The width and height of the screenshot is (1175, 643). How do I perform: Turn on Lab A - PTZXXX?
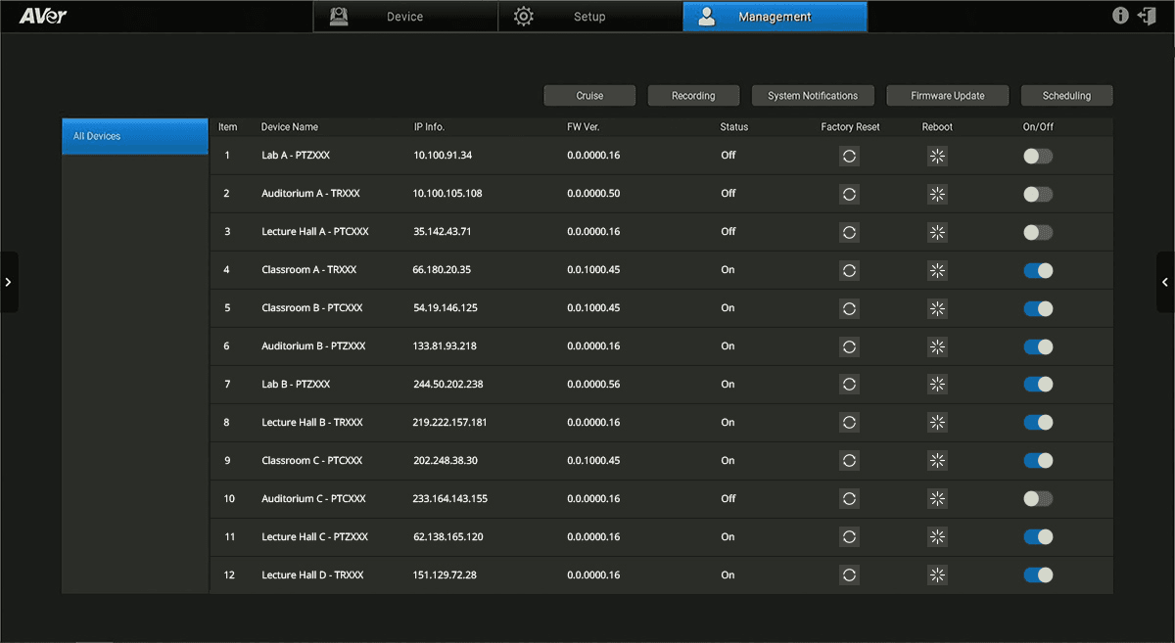click(x=1038, y=156)
